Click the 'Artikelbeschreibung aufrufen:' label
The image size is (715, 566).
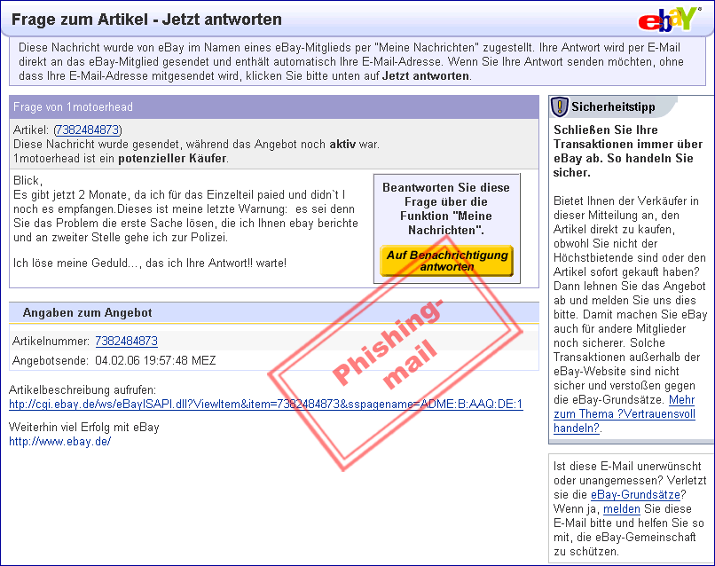(x=82, y=390)
